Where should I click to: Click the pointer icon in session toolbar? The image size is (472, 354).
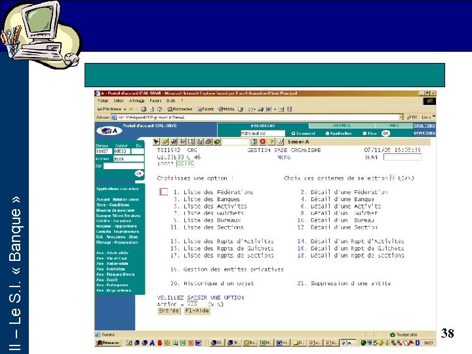pyautogui.click(x=156, y=142)
